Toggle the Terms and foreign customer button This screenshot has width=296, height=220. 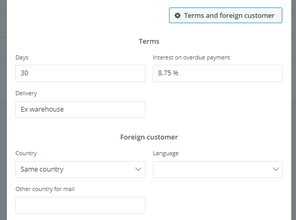point(225,15)
